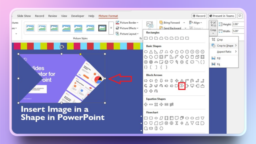Click the Crop icon in the ribbon
The width and height of the screenshot is (256, 144).
click(x=213, y=24)
